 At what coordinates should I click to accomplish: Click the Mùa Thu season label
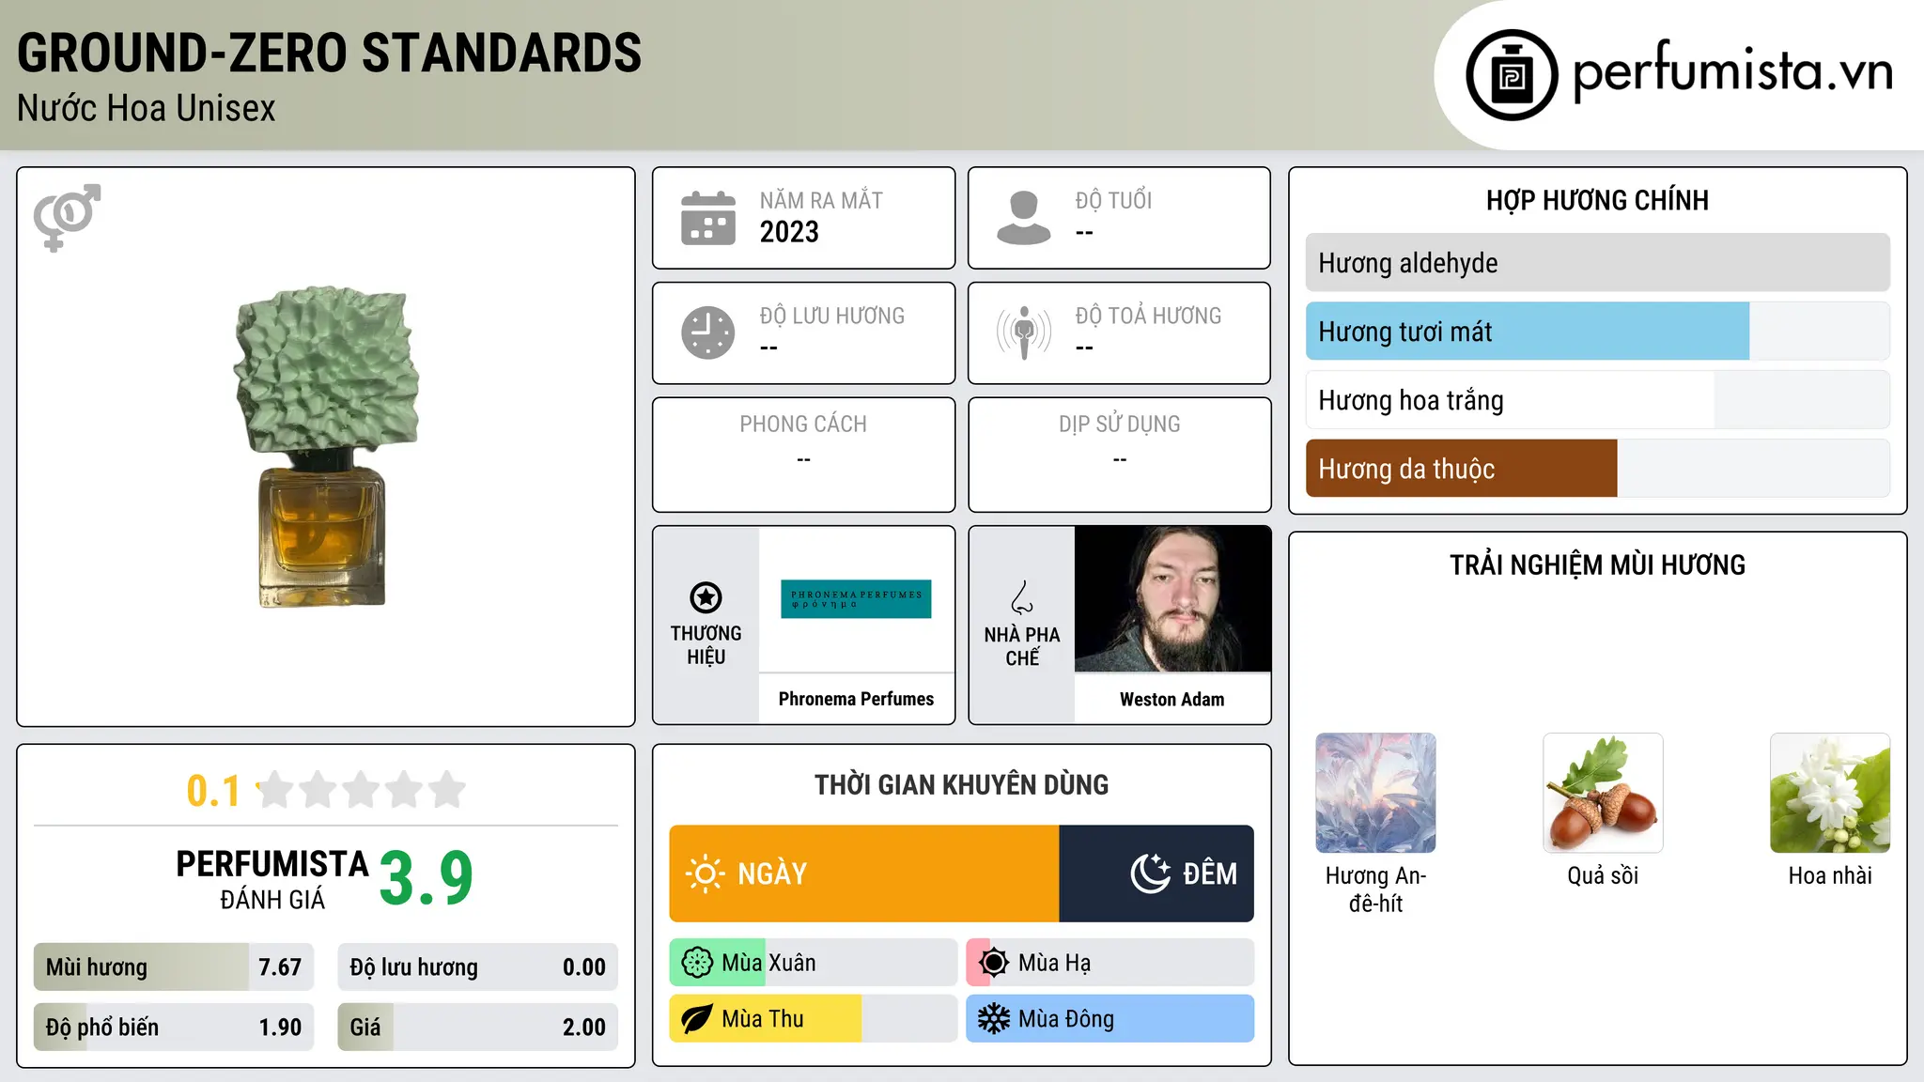click(x=763, y=1019)
